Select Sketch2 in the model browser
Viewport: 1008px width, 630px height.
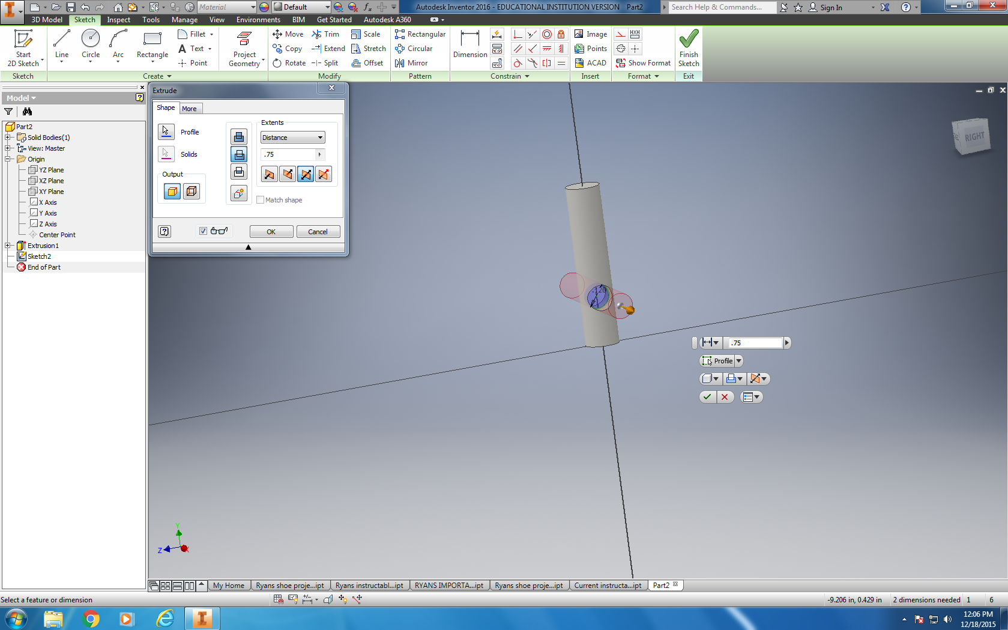[39, 256]
